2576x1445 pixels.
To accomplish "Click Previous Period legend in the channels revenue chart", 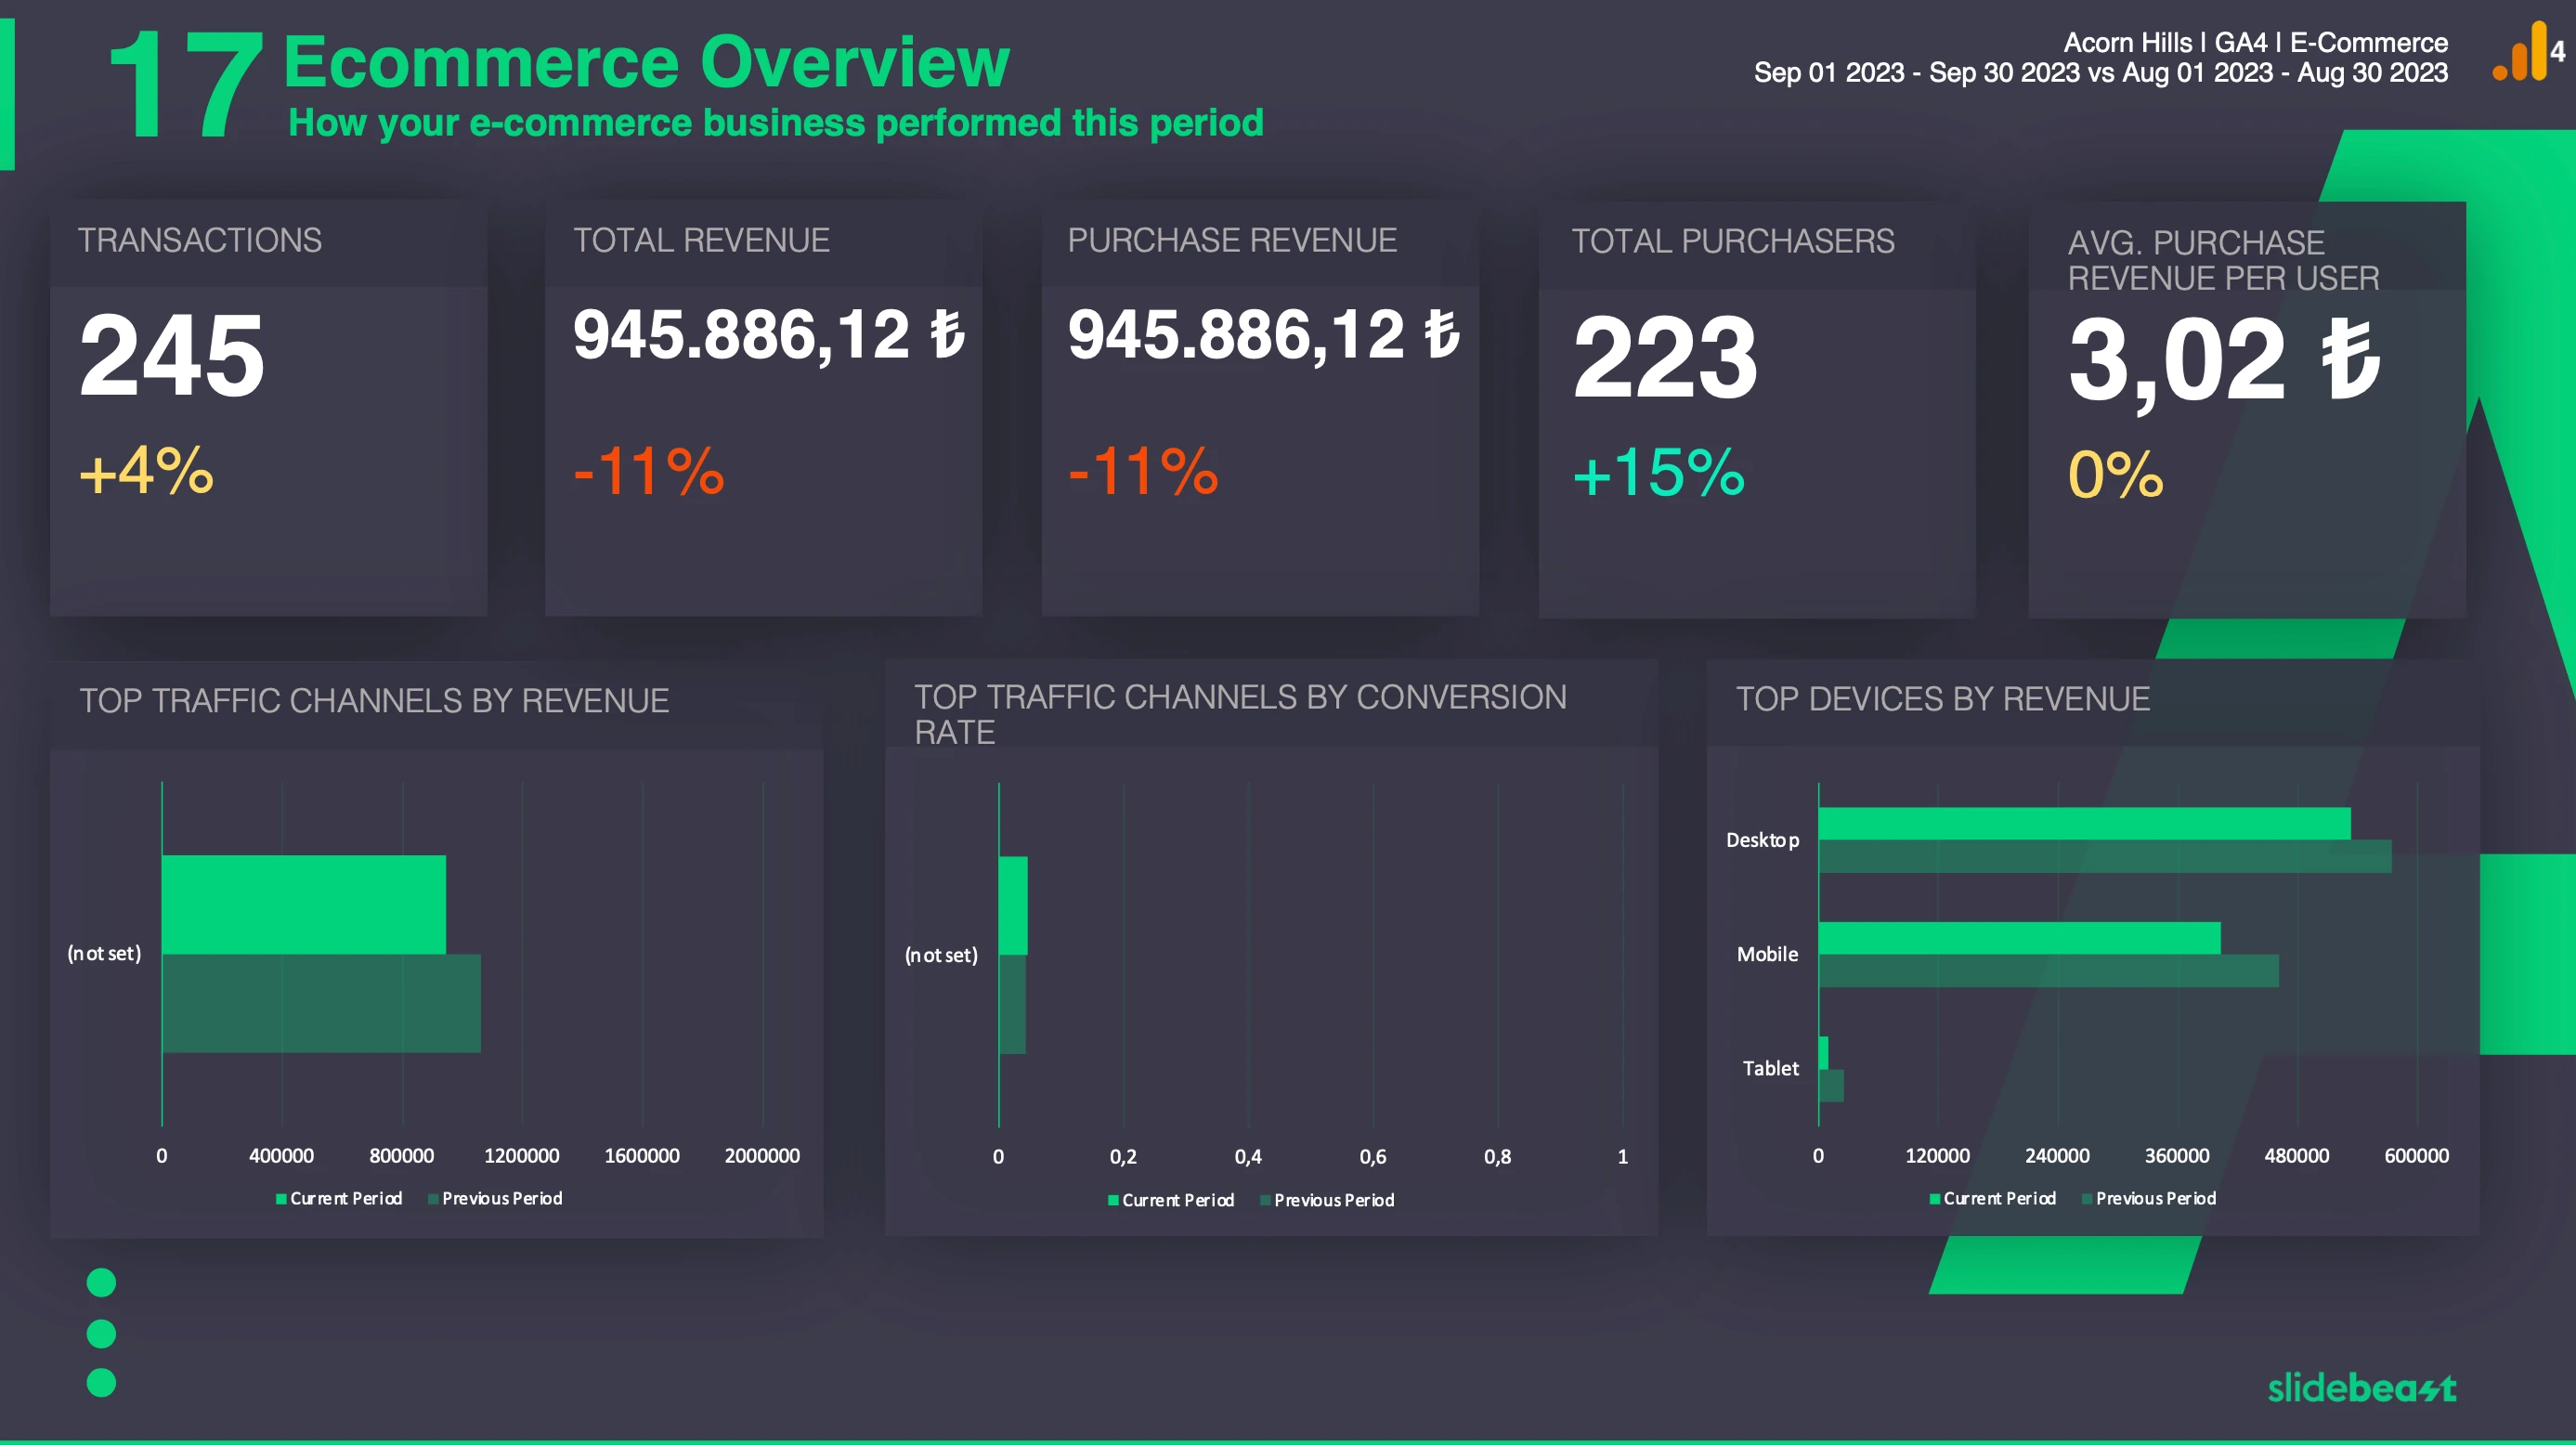I will click(x=495, y=1198).
